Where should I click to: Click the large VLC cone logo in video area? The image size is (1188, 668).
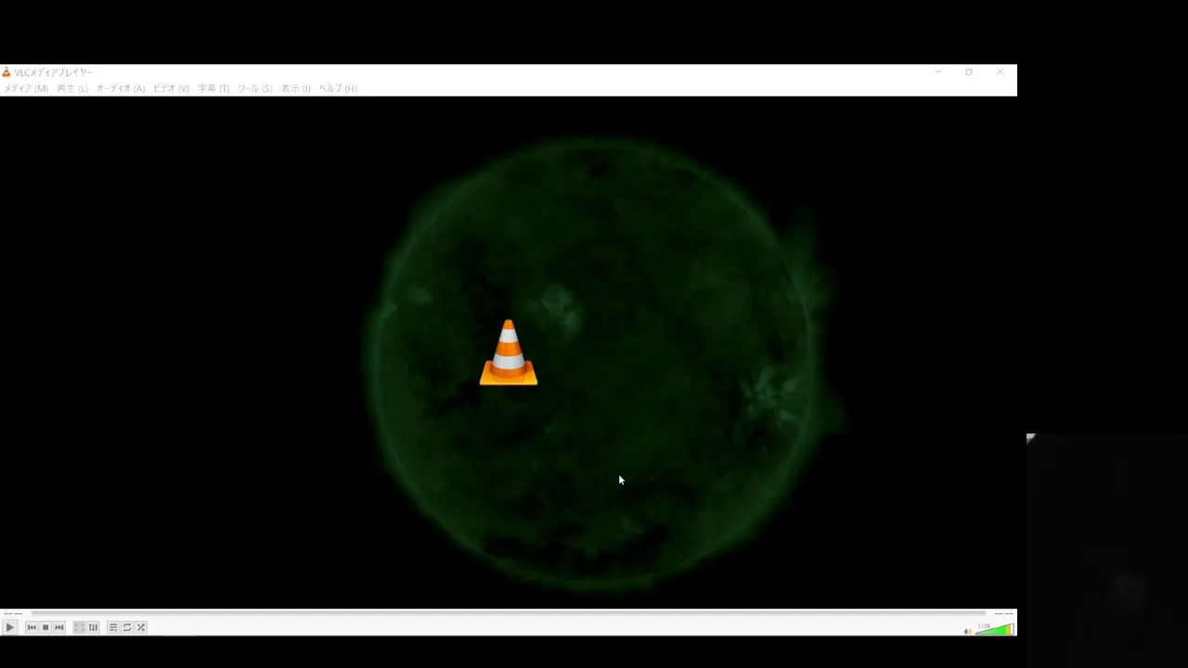509,353
